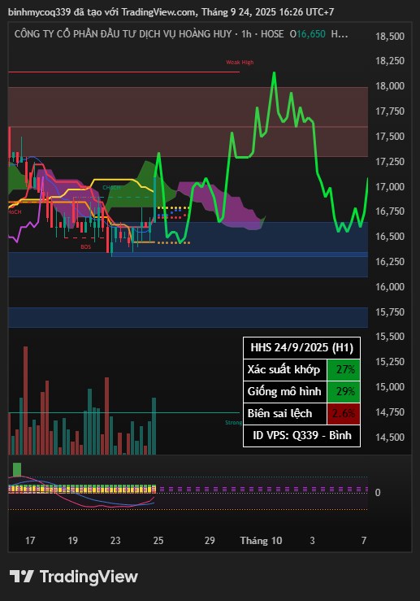Click the date 25 on time axis

[x=158, y=541]
